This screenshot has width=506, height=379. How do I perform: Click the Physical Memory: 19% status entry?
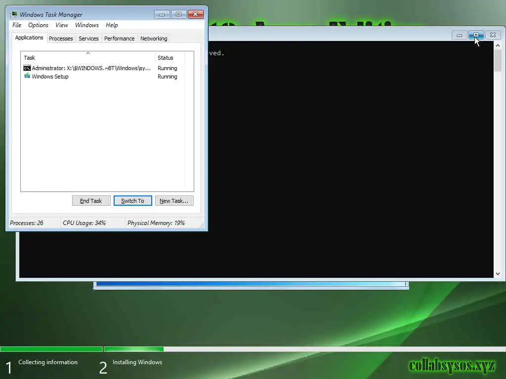156,223
